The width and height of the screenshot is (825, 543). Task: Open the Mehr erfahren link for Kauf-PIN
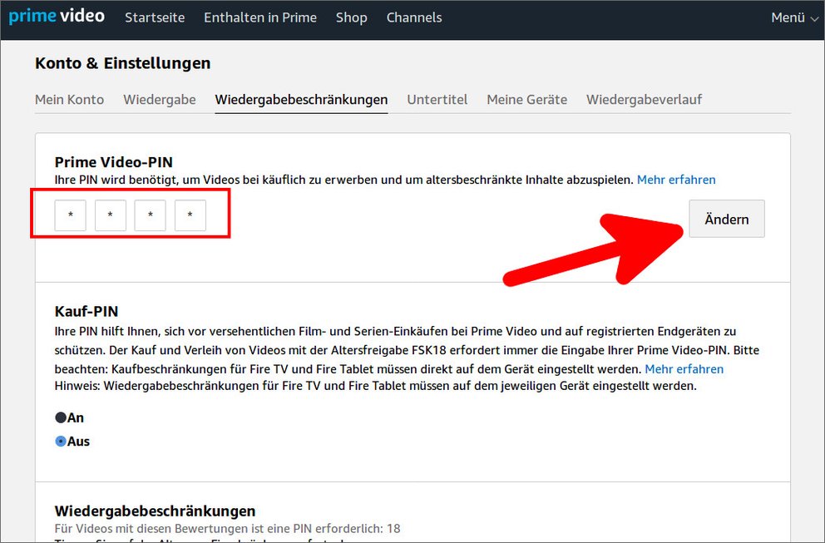click(684, 368)
